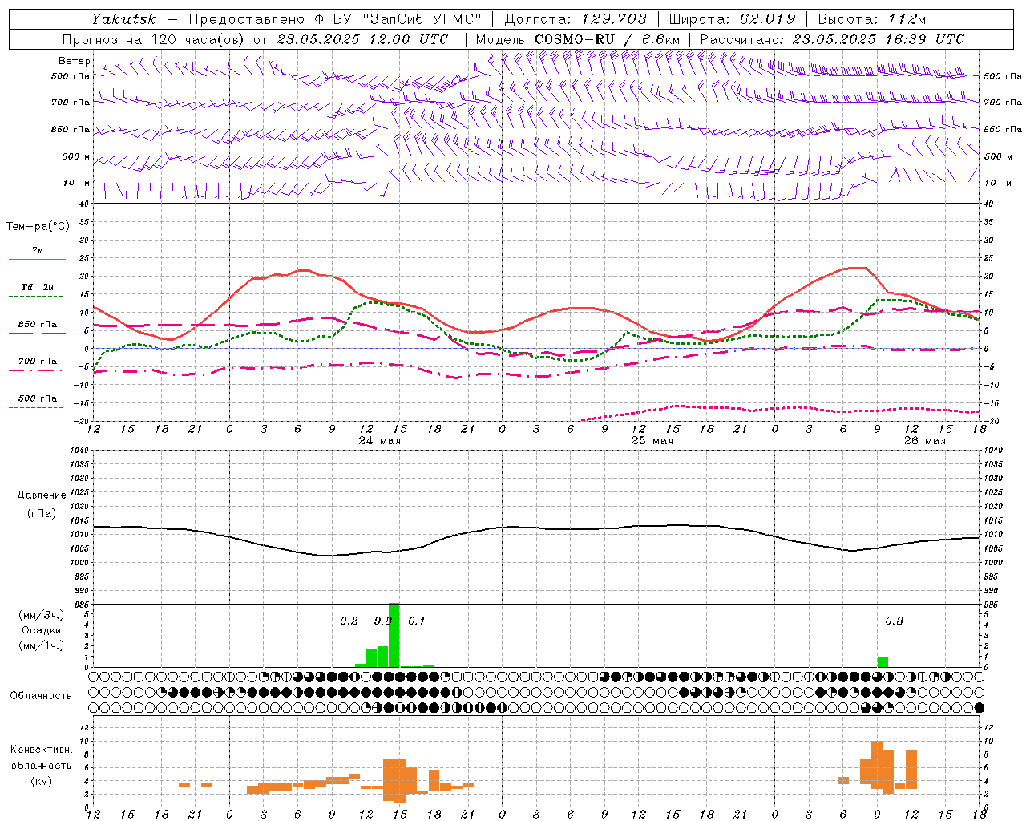Click the Давление pressure panel label

tap(42, 495)
